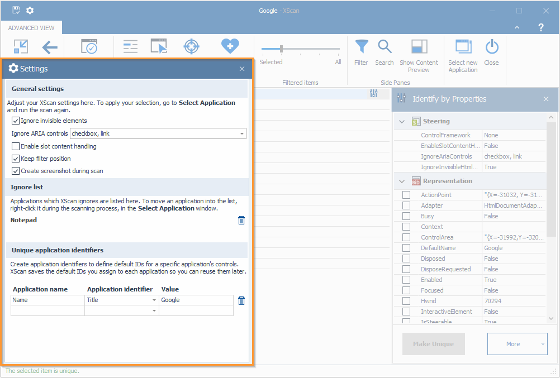Click the Close power icon in ribbon

(491, 47)
